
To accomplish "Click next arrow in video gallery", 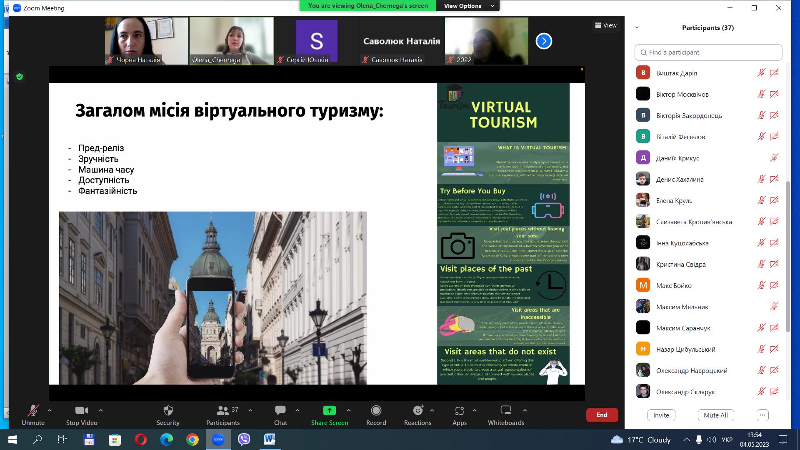I will tap(543, 41).
